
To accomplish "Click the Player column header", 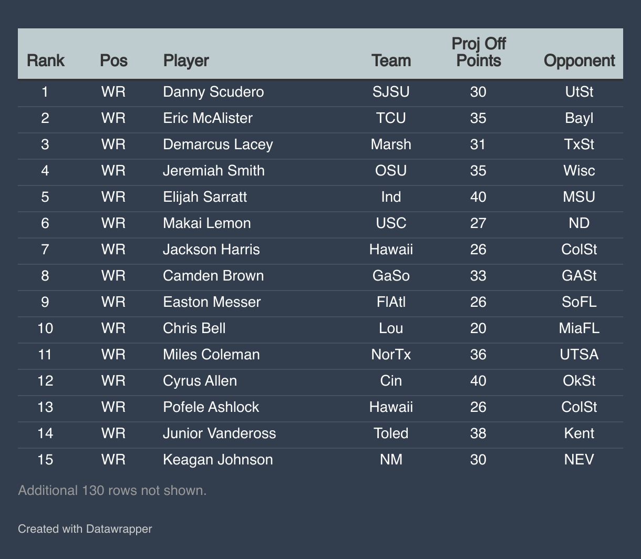I will (x=186, y=60).
